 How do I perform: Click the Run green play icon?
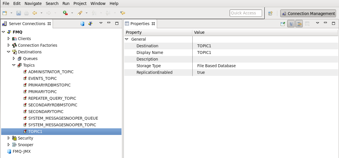click(65, 13)
